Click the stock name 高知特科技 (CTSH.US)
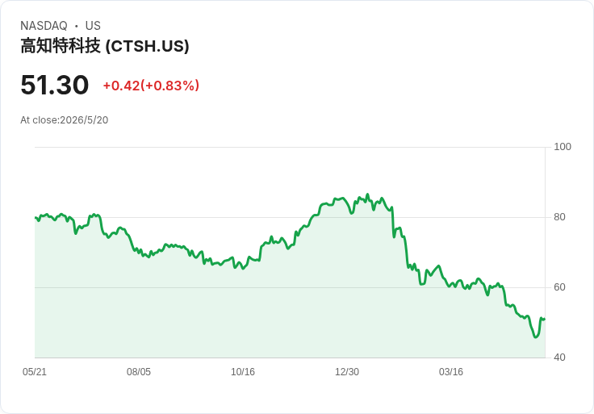Image resolution: width=594 pixels, height=414 pixels. pyautogui.click(x=105, y=46)
